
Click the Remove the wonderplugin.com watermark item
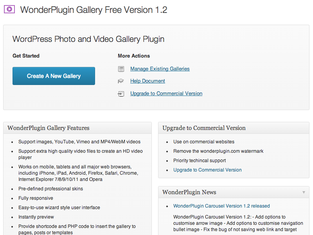click(218, 151)
